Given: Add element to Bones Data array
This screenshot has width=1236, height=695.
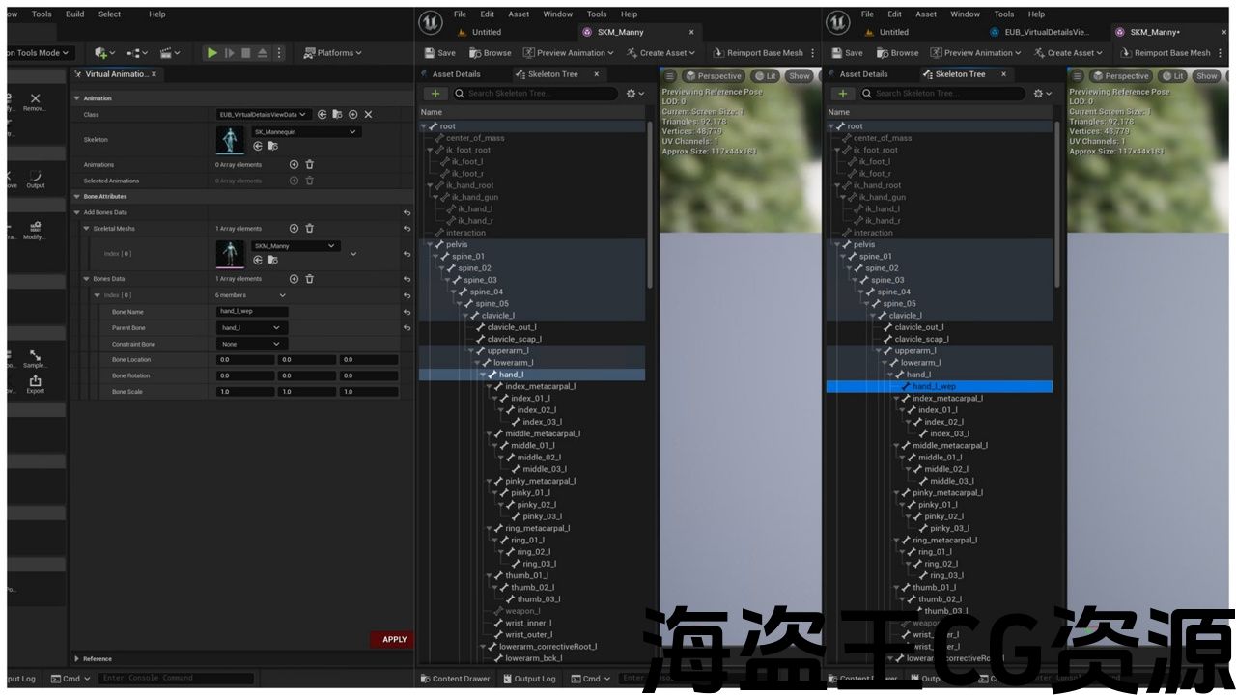Looking at the screenshot, I should click(294, 279).
